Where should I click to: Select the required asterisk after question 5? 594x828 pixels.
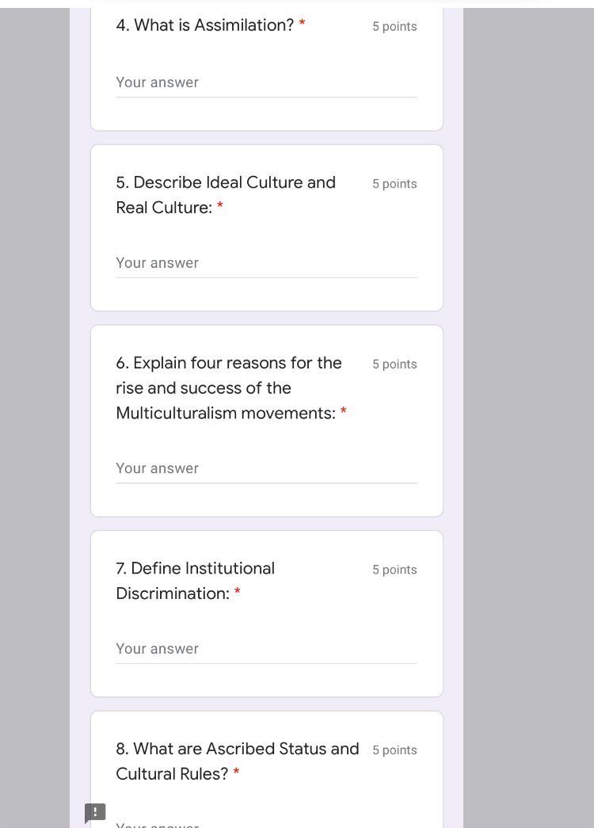point(219,208)
